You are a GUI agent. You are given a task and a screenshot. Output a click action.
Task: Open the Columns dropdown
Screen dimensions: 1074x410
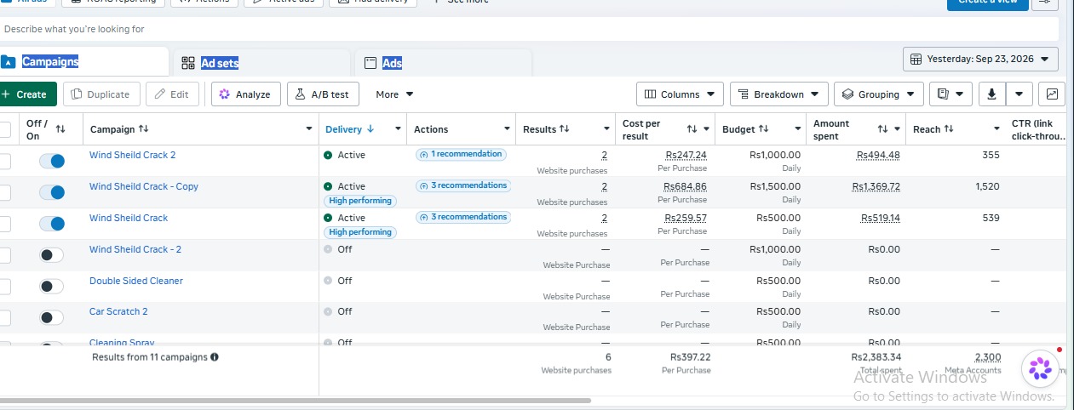680,94
